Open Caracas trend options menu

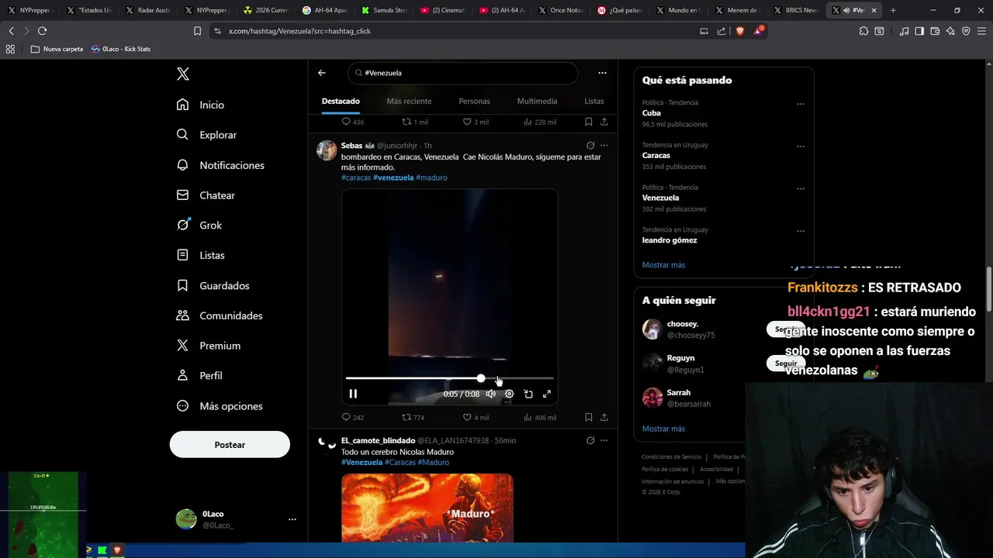801,146
